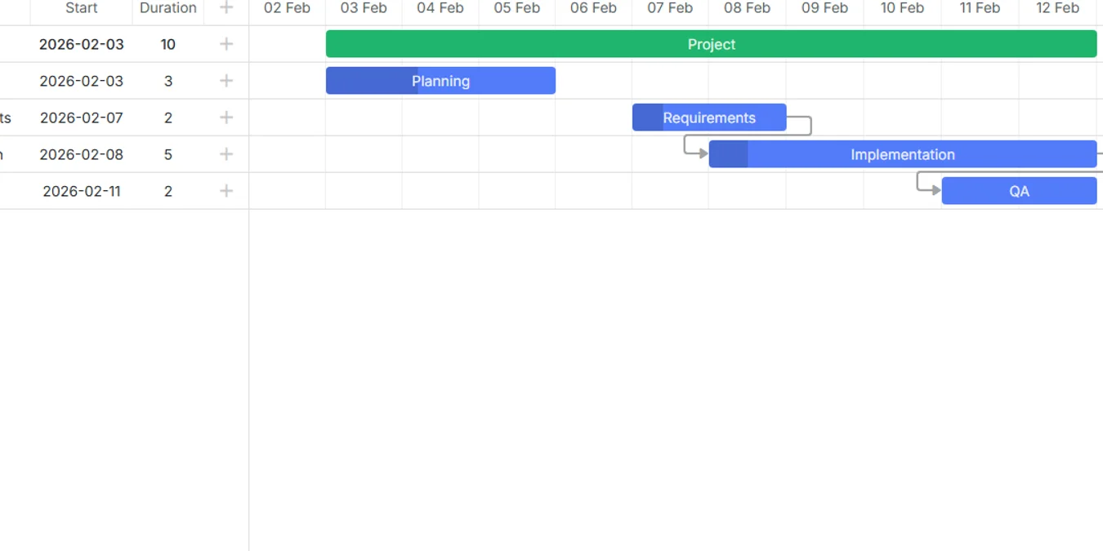The image size is (1103, 551).
Task: Click the dark progress portion of Planning bar
Action: tap(372, 81)
